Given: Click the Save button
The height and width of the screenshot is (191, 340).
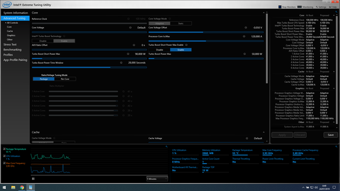Looking at the screenshot, I should [330, 135].
